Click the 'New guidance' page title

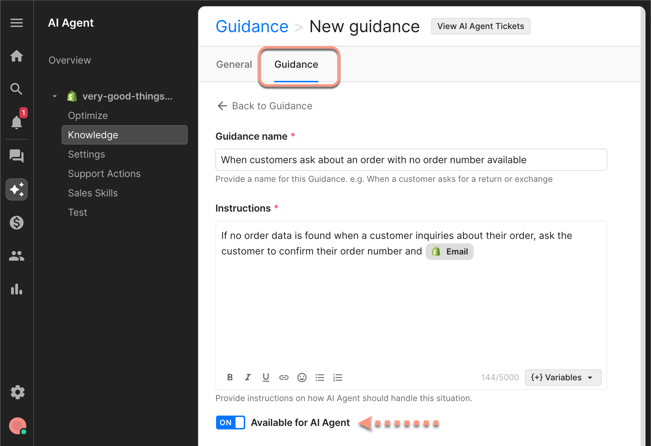(x=364, y=27)
